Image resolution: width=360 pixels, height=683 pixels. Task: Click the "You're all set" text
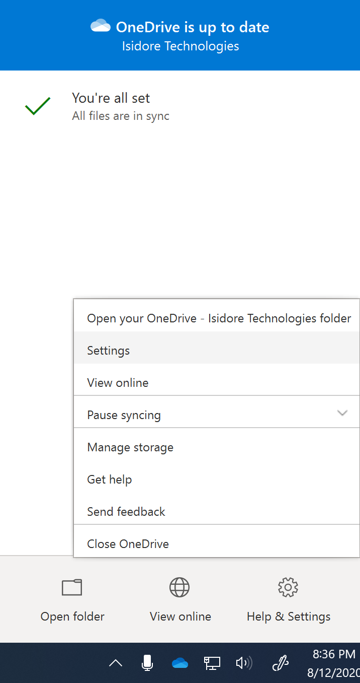click(111, 98)
